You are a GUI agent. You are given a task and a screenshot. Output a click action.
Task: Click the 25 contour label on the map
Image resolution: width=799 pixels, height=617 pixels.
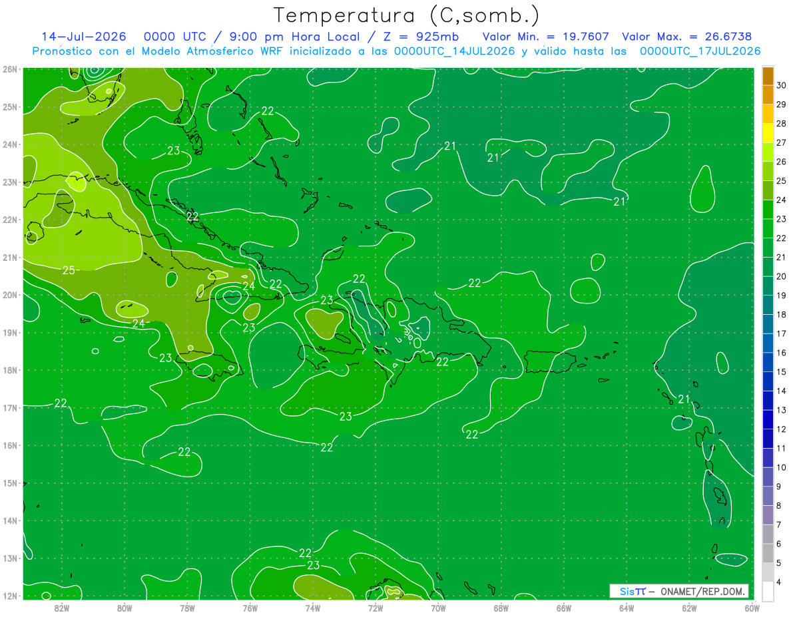click(x=69, y=270)
